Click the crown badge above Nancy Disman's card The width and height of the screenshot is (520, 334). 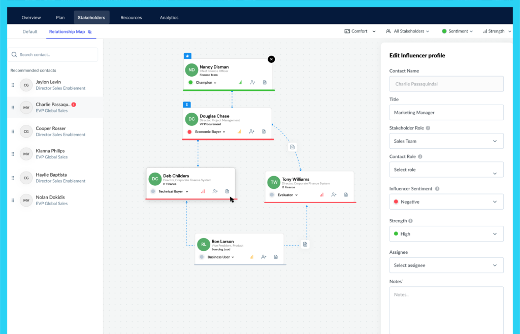188,56
